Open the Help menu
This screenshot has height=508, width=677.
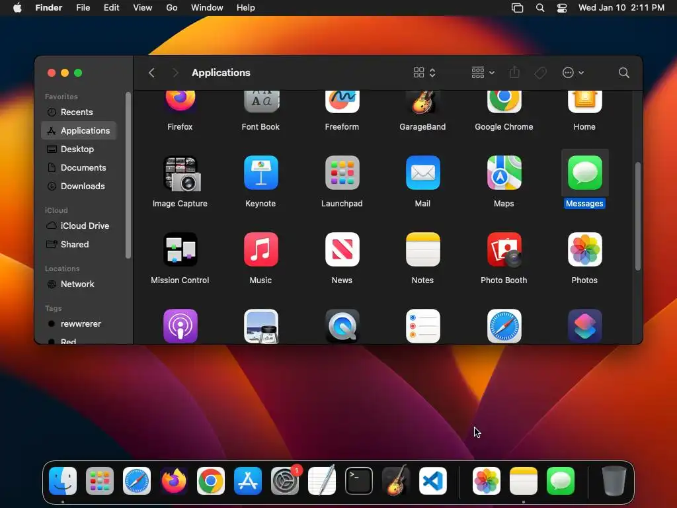[x=246, y=8]
